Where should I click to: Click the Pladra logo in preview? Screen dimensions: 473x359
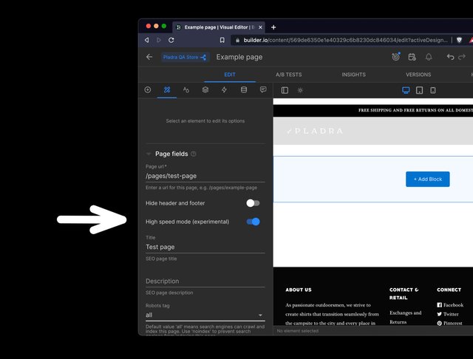pos(315,131)
